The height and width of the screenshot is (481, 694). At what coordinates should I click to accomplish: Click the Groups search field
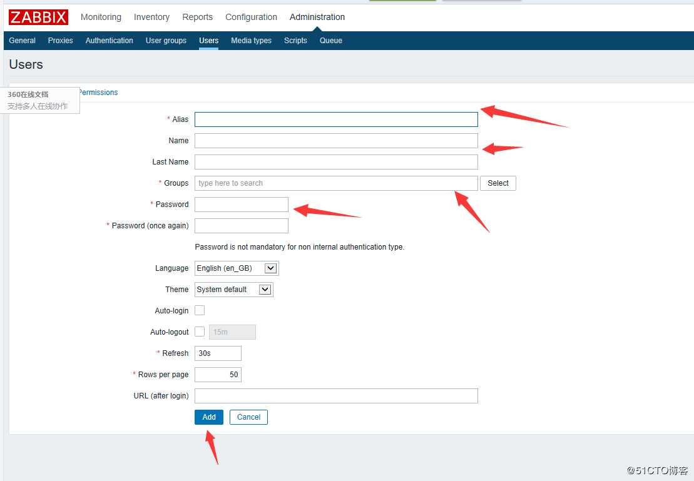click(x=336, y=183)
